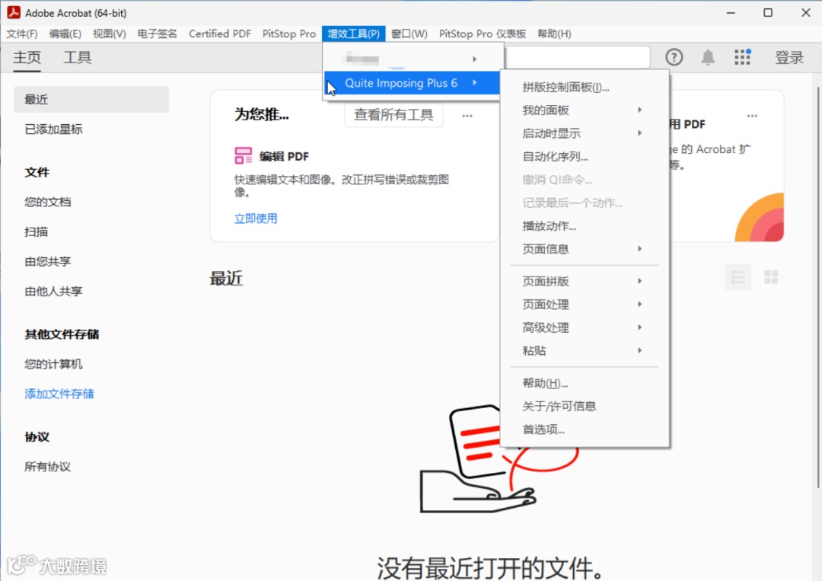Open the PitStop Pro menu
Image resolution: width=822 pixels, height=581 pixels.
pos(289,34)
